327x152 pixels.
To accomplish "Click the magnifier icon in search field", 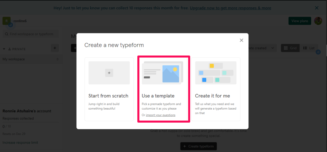I will pos(6,34).
